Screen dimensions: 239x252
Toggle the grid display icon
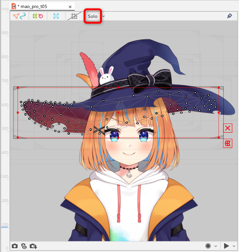pos(74,16)
